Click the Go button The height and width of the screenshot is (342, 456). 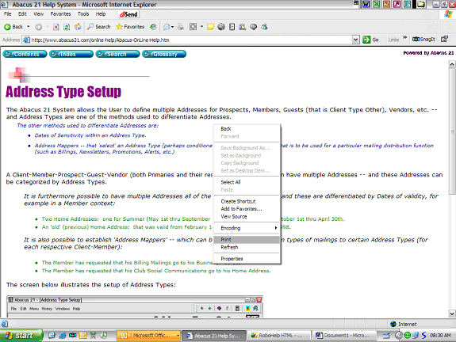tap(371, 40)
